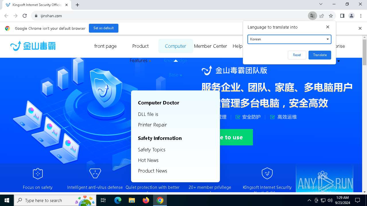Click the taskbar clock
The image size is (367, 206).
(x=342, y=200)
